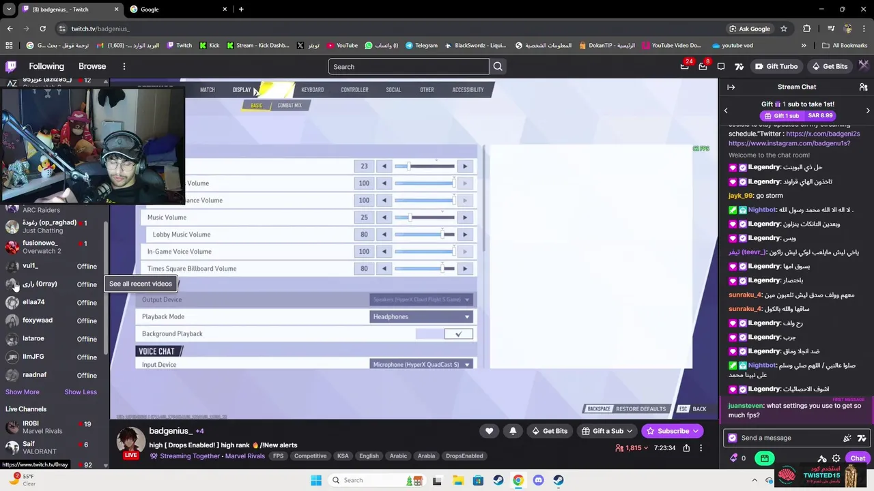
Task: Open Playback Mode Headphones dropdown
Action: tap(421, 316)
